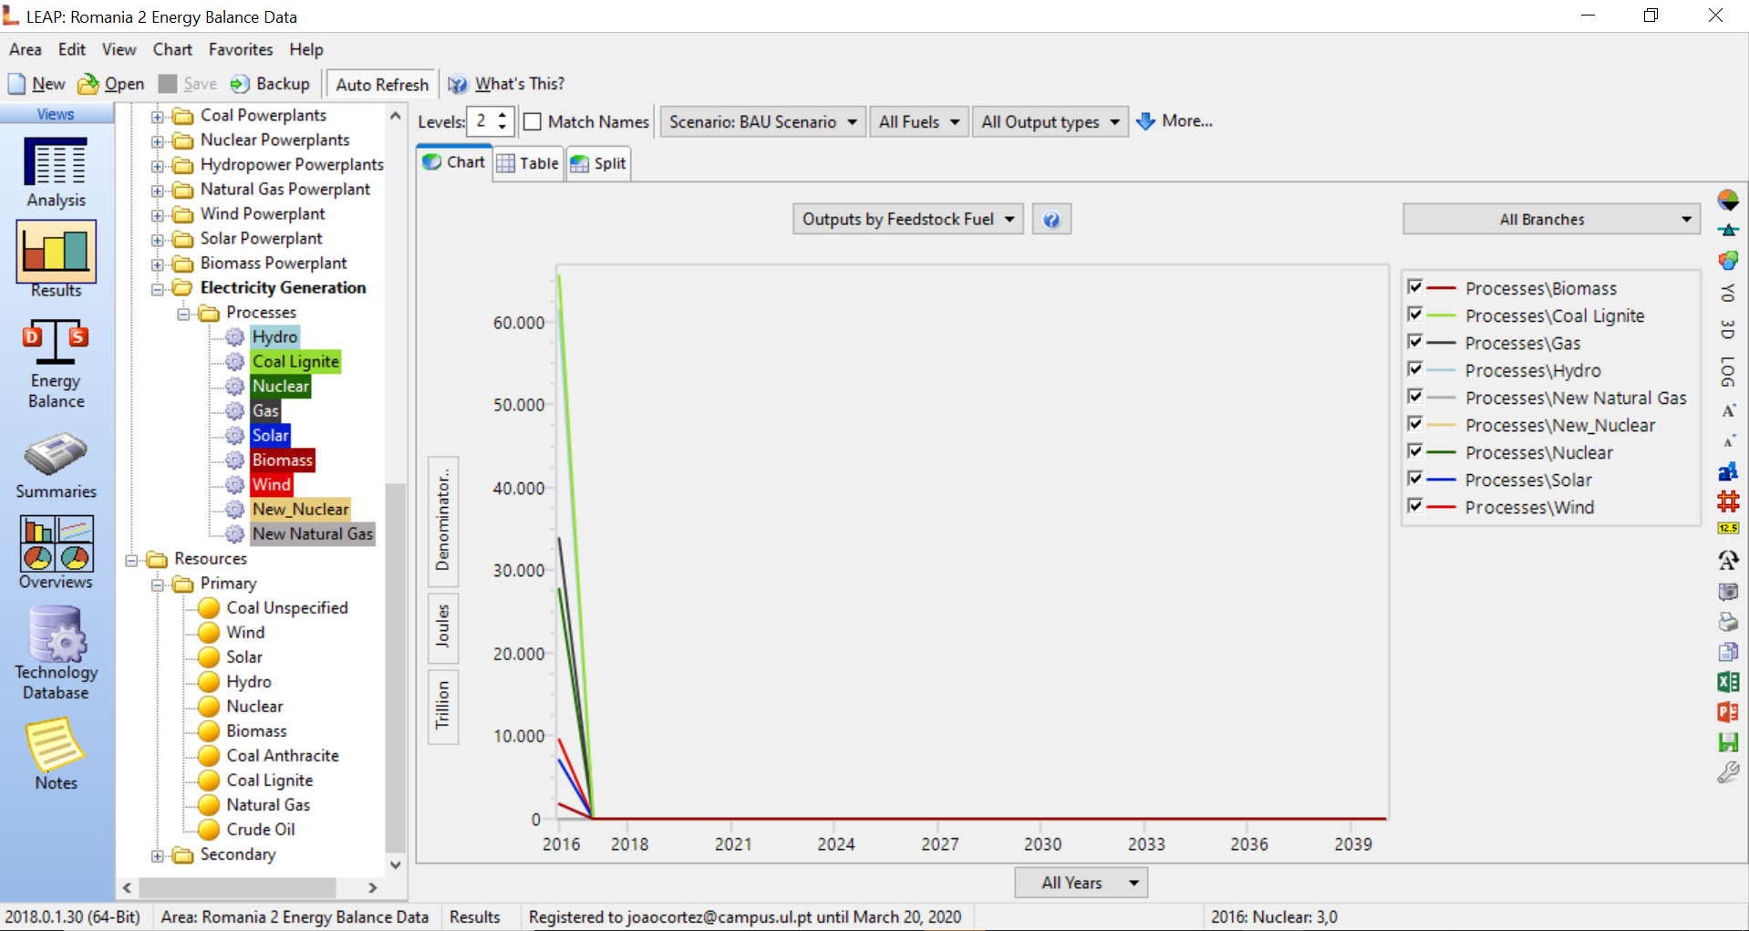Open the Favorites menu

(240, 49)
